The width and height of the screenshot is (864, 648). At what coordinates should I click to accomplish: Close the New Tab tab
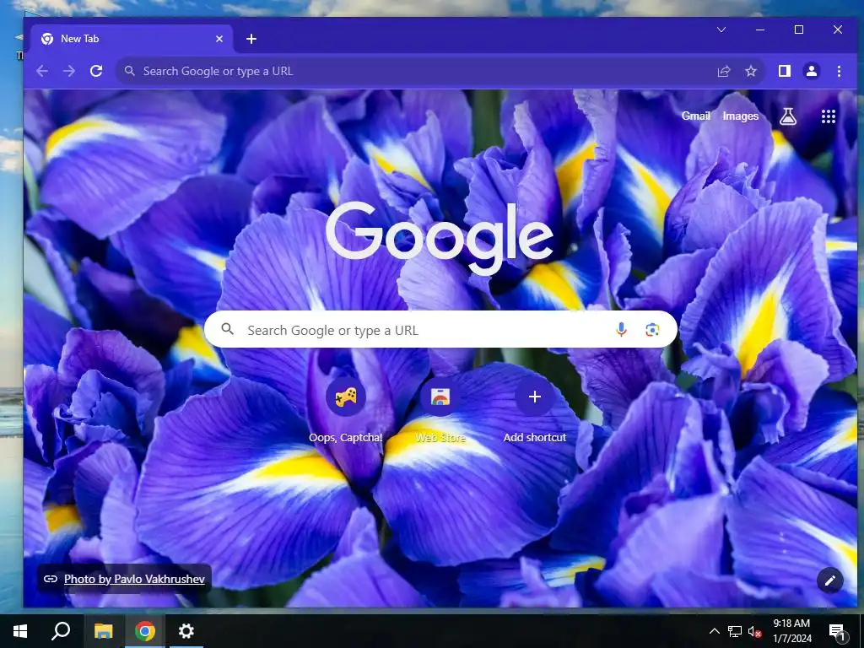219,39
